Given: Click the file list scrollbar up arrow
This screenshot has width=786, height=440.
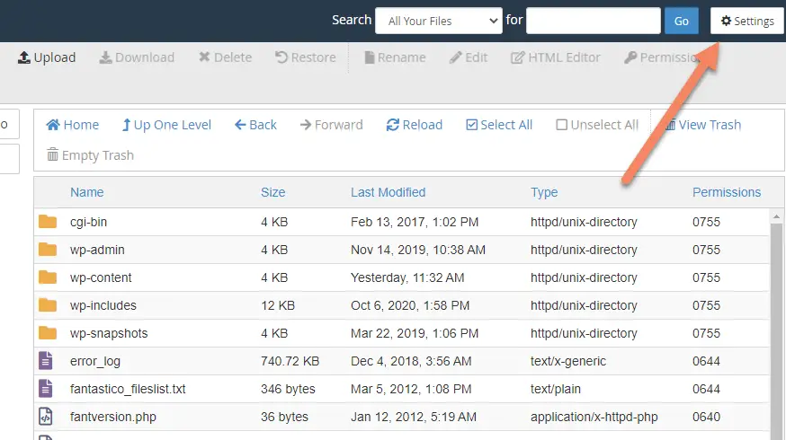Looking at the screenshot, I should (x=776, y=216).
